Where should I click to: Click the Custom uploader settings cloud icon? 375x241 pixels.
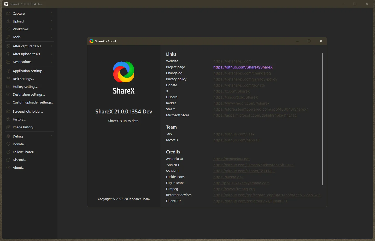pyautogui.click(x=8, y=102)
